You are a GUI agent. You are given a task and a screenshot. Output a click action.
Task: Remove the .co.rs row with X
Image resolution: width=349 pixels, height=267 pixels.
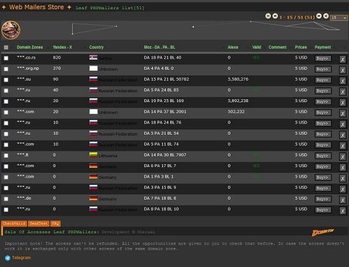click(x=342, y=59)
